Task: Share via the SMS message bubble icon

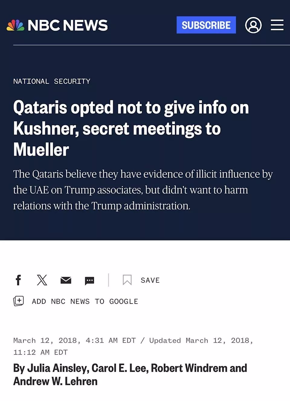Action: [89, 281]
